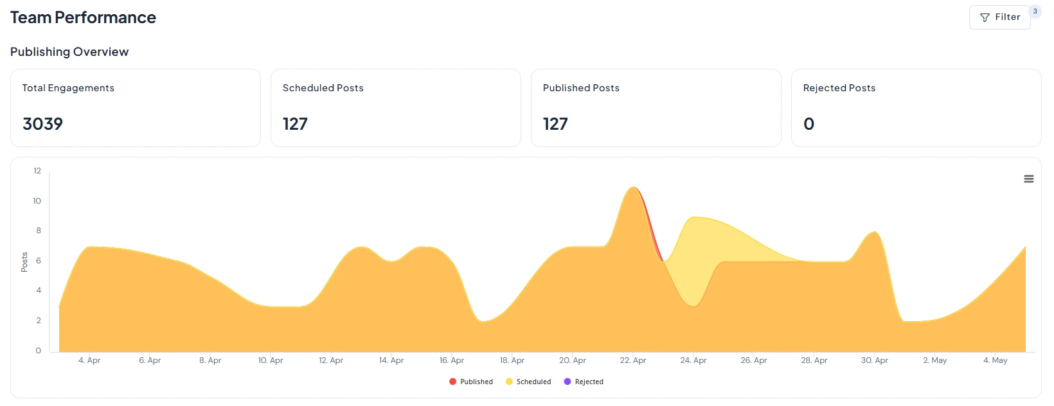
Task: Click the Team Performance heading
Action: click(x=83, y=17)
